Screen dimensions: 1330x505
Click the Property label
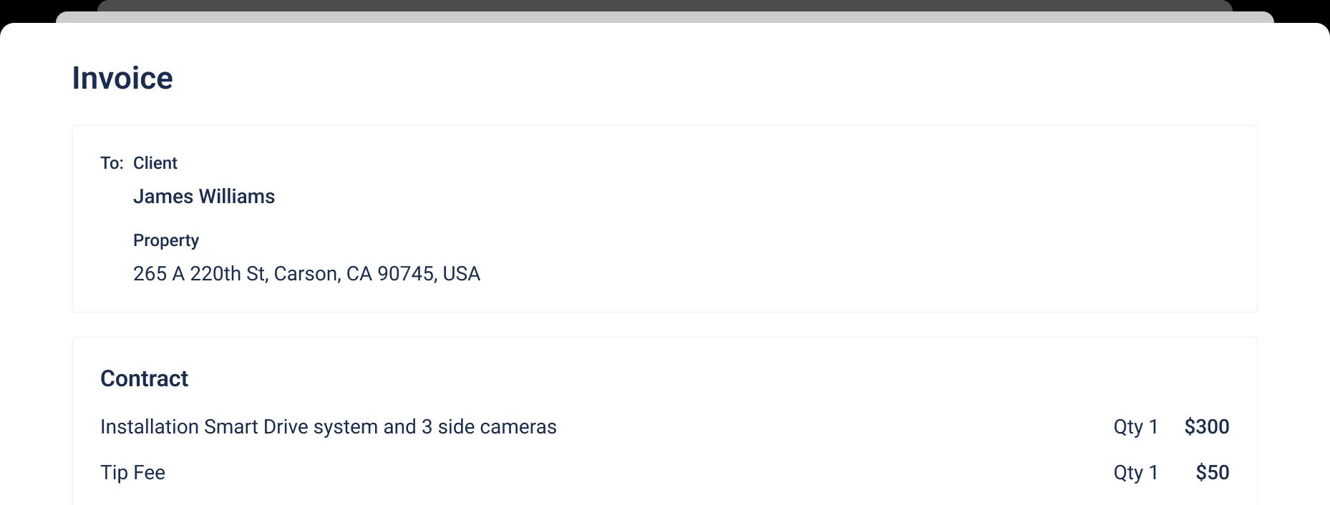(166, 240)
